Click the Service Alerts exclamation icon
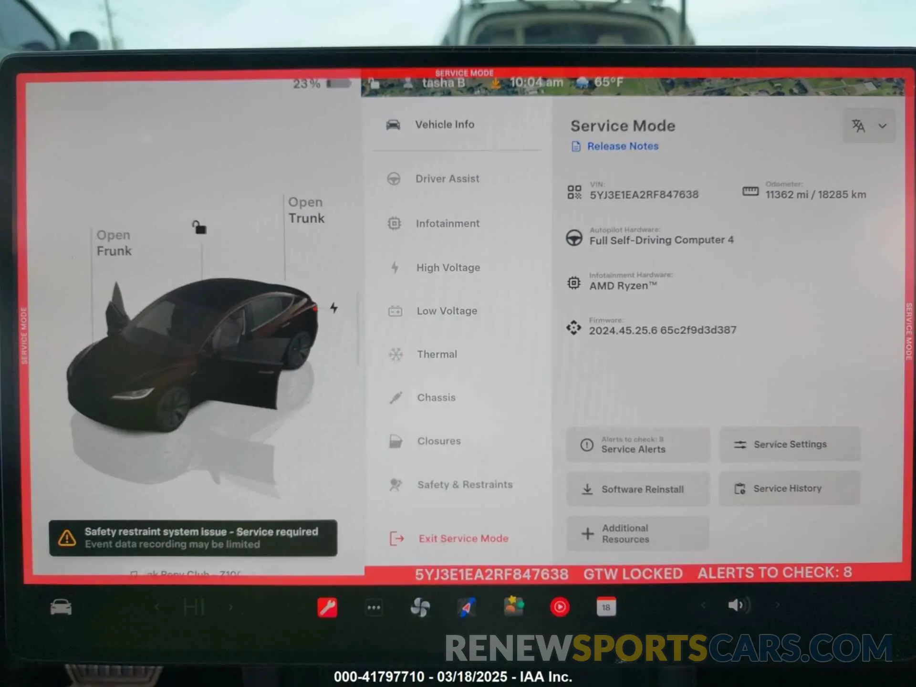This screenshot has width=916, height=687. point(587,445)
